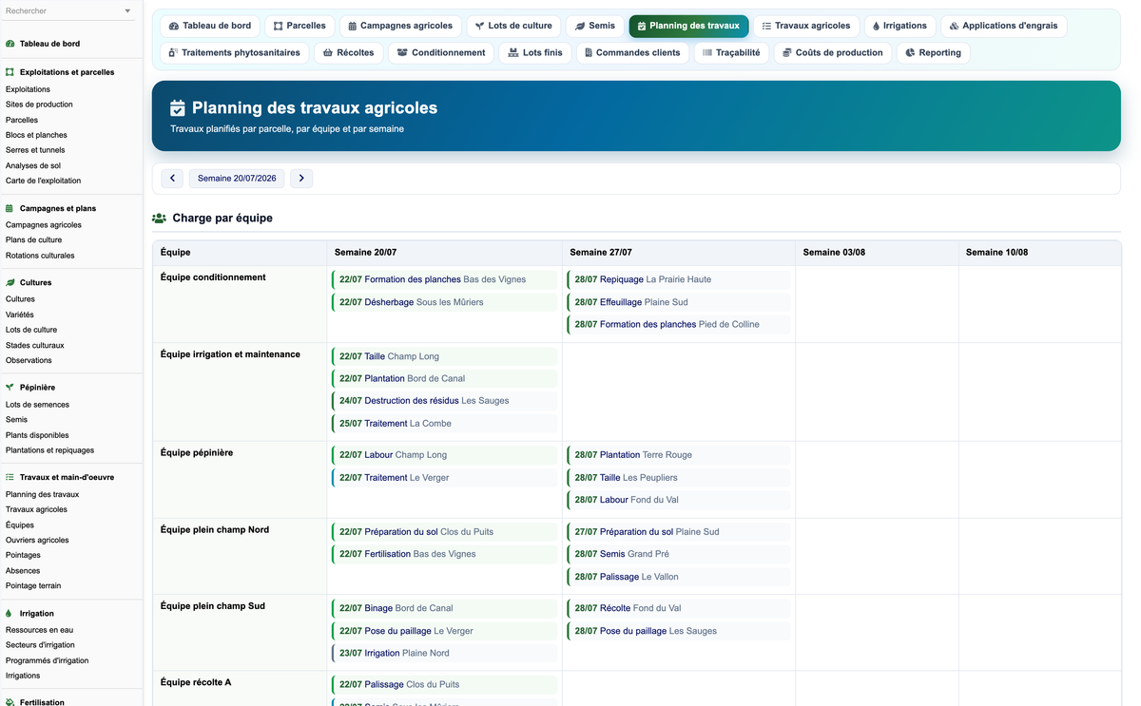Open Lots de semences in sidebar
1141x706 pixels.
(37, 405)
